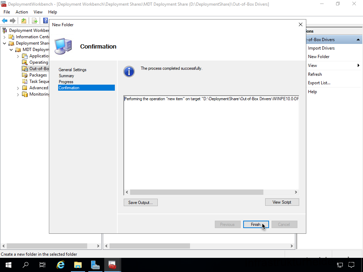Click the Save Output button
The image size is (363, 272).
coord(141,202)
